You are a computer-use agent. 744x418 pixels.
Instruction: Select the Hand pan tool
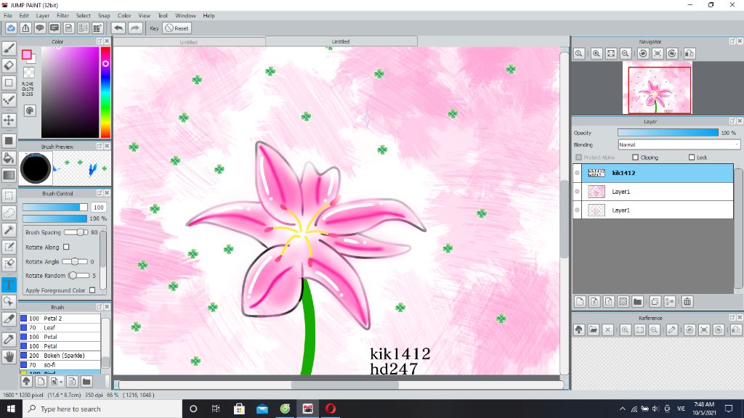click(9, 356)
